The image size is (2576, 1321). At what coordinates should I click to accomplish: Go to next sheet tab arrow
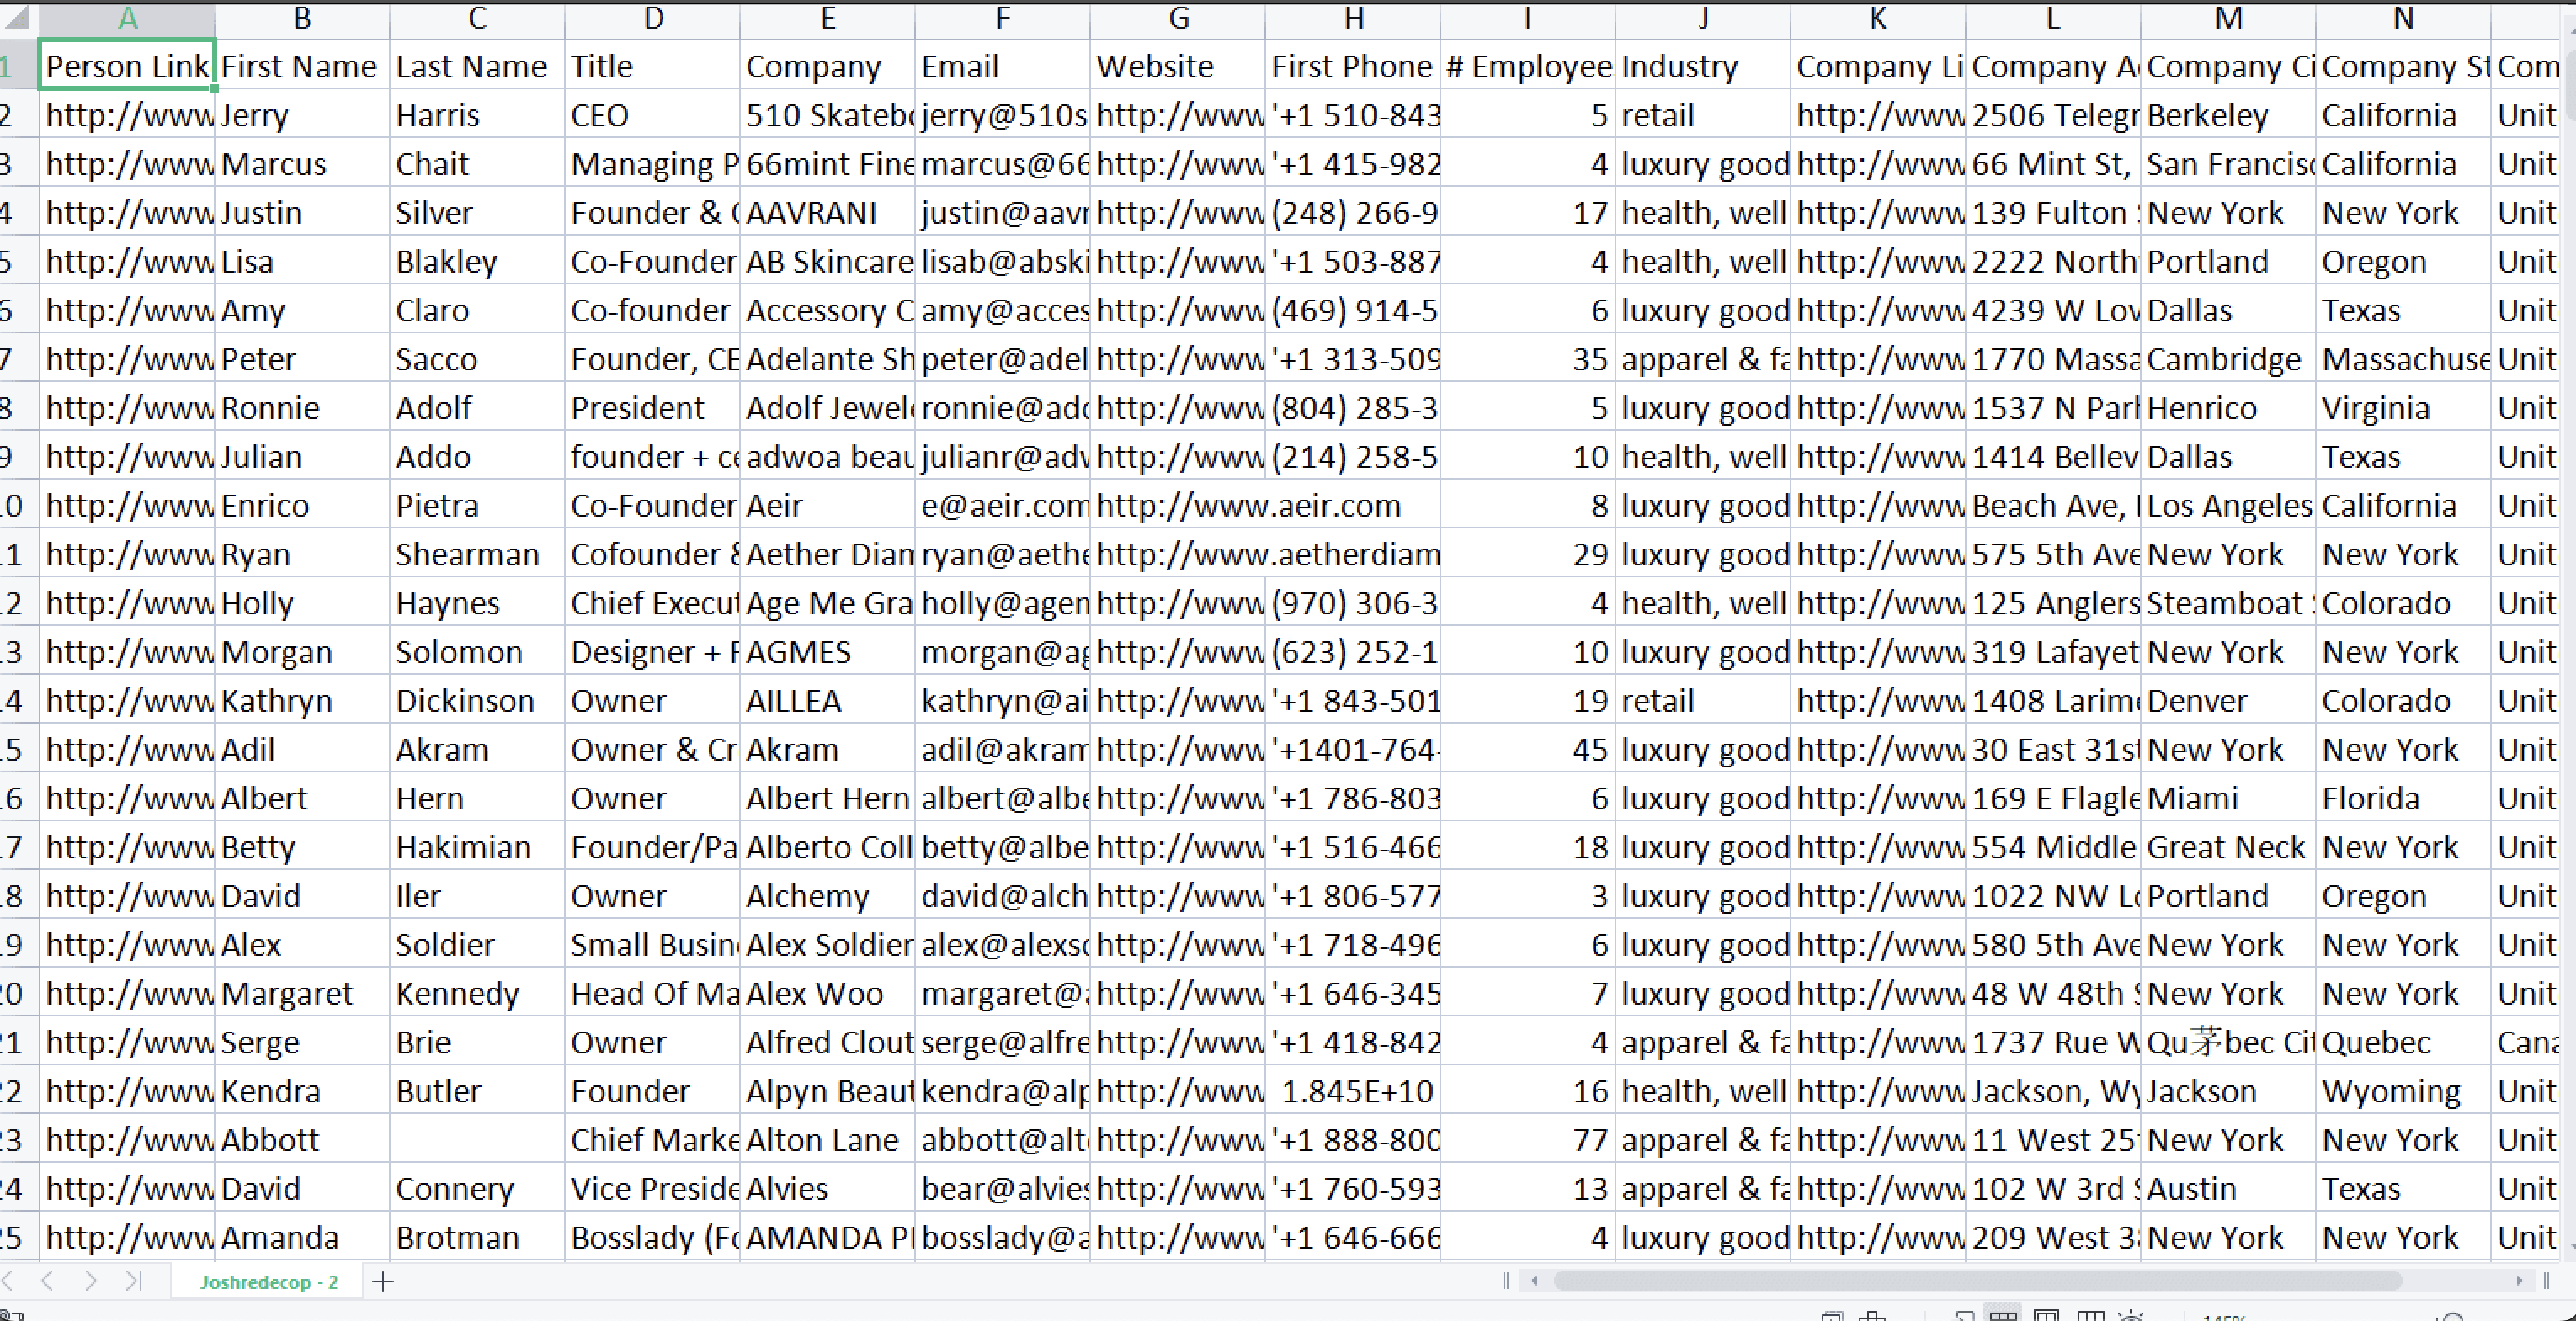(x=91, y=1281)
